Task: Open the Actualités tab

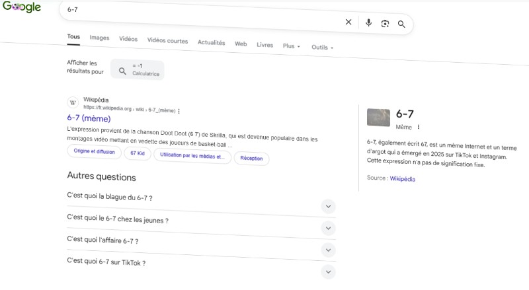Action: point(211,42)
